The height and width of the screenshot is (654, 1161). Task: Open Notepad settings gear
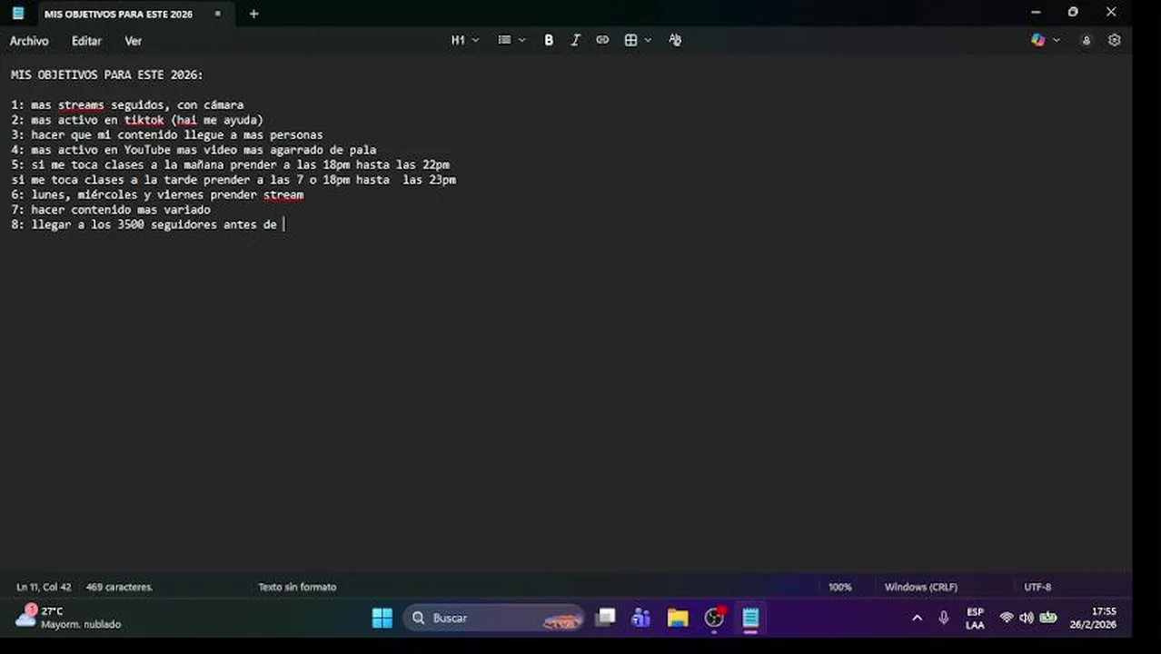tap(1115, 40)
